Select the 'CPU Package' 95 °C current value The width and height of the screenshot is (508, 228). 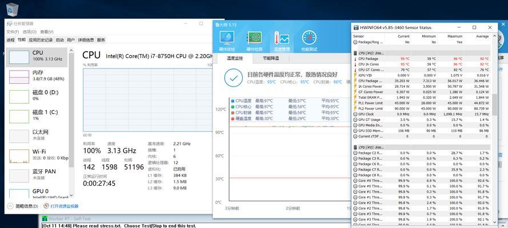coord(405,59)
